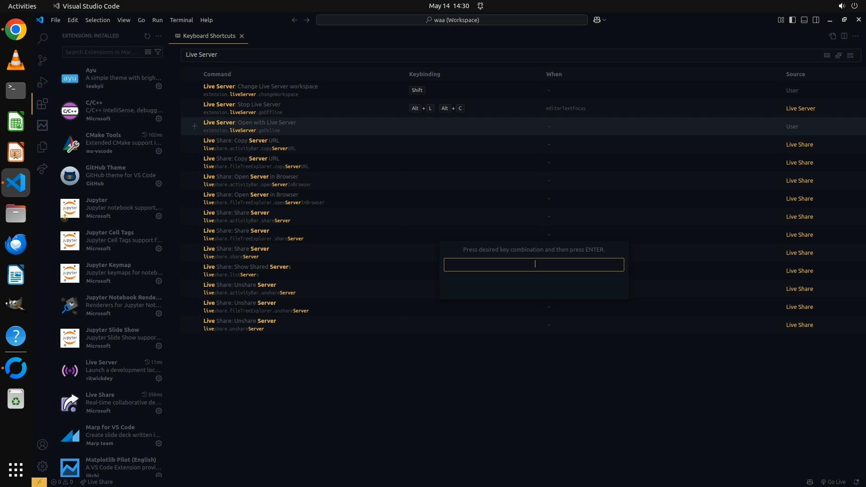866x487 pixels.
Task: Toggle the primary side bar visibility
Action: tap(792, 20)
